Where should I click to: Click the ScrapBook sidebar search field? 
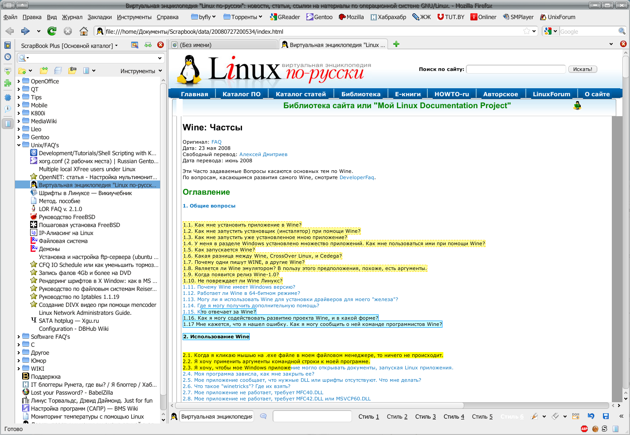91,58
